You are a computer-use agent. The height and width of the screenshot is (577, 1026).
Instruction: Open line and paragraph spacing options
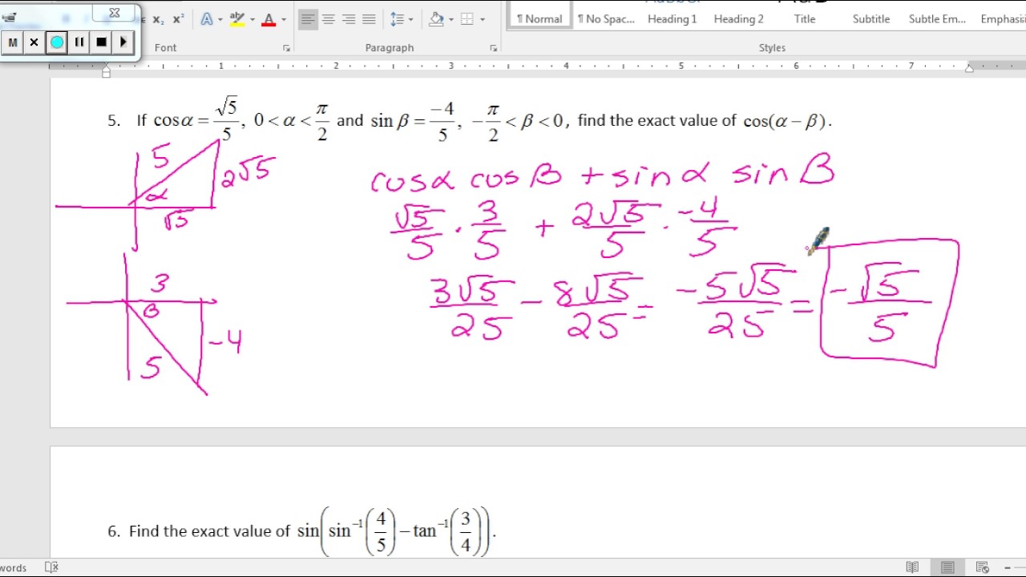(x=397, y=19)
